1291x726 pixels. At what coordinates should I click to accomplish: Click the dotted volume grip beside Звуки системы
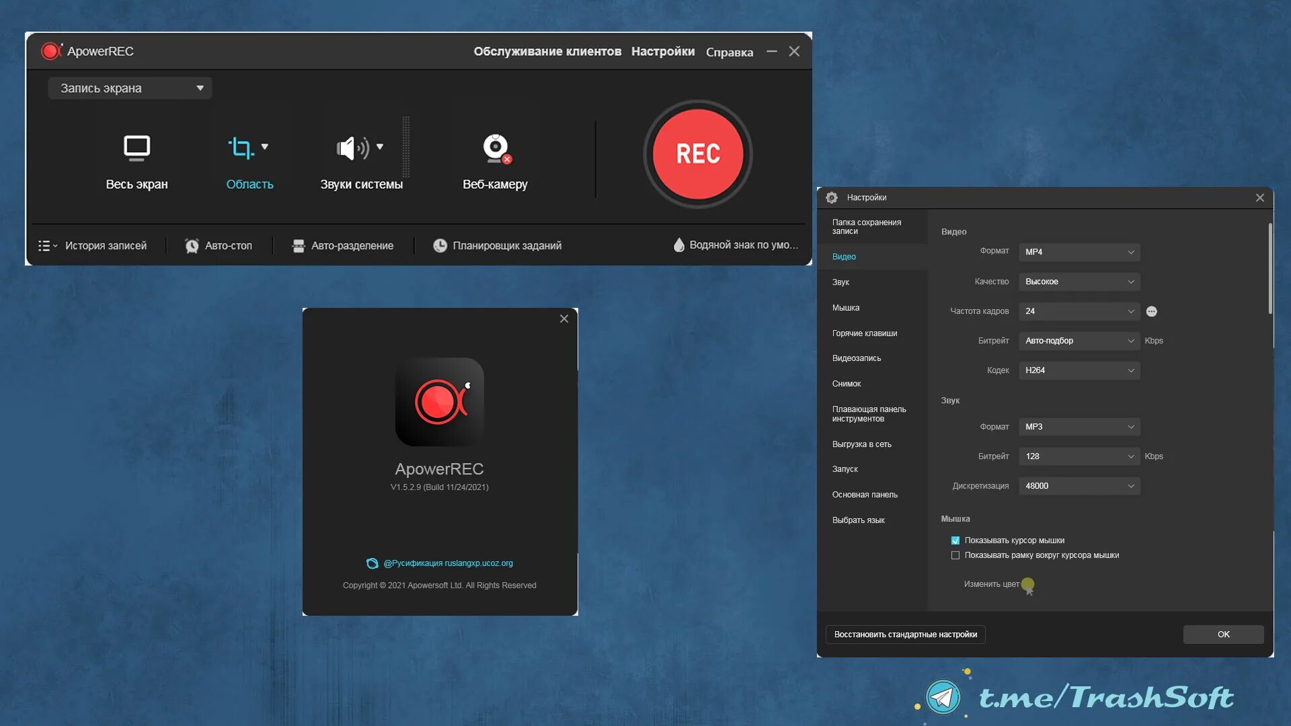tap(406, 147)
